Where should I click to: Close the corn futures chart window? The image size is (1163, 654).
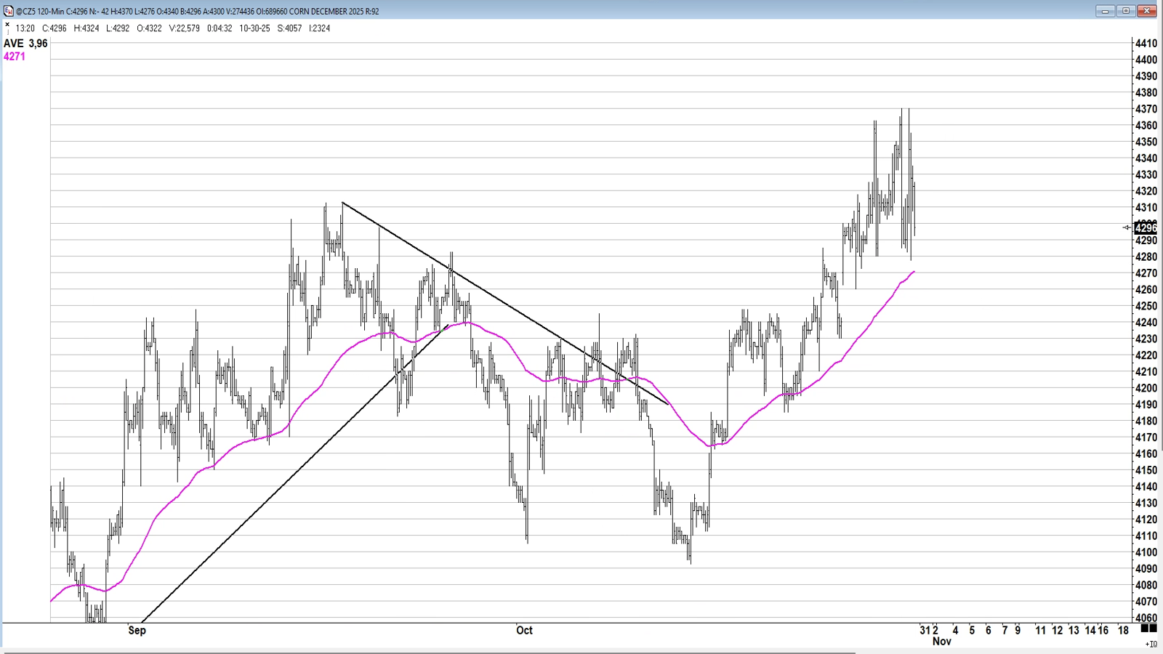(x=1147, y=11)
